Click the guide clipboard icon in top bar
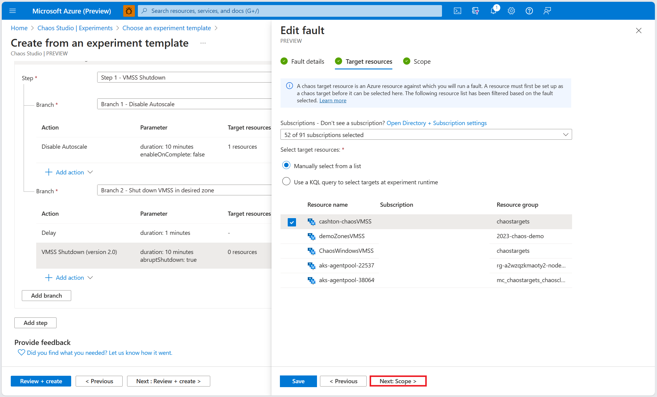This screenshot has width=657, height=397. pyautogui.click(x=475, y=10)
